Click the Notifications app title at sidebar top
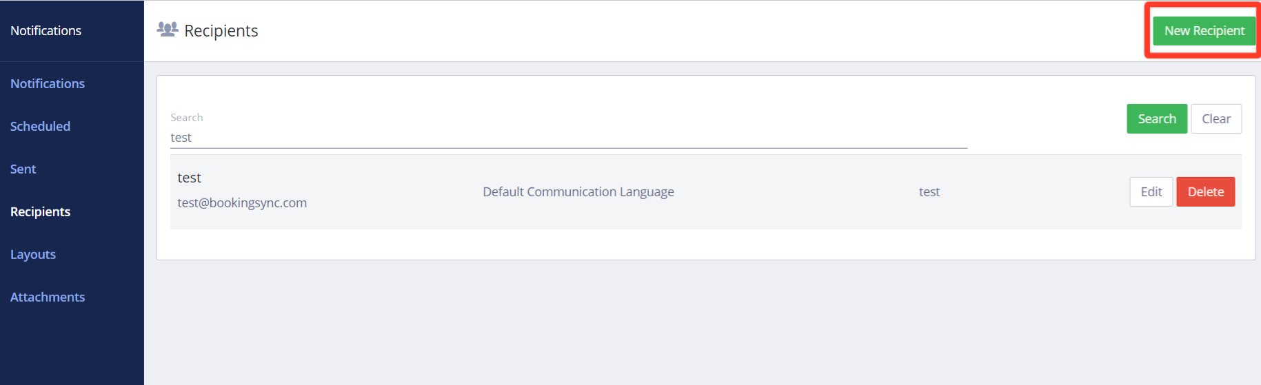 point(46,30)
